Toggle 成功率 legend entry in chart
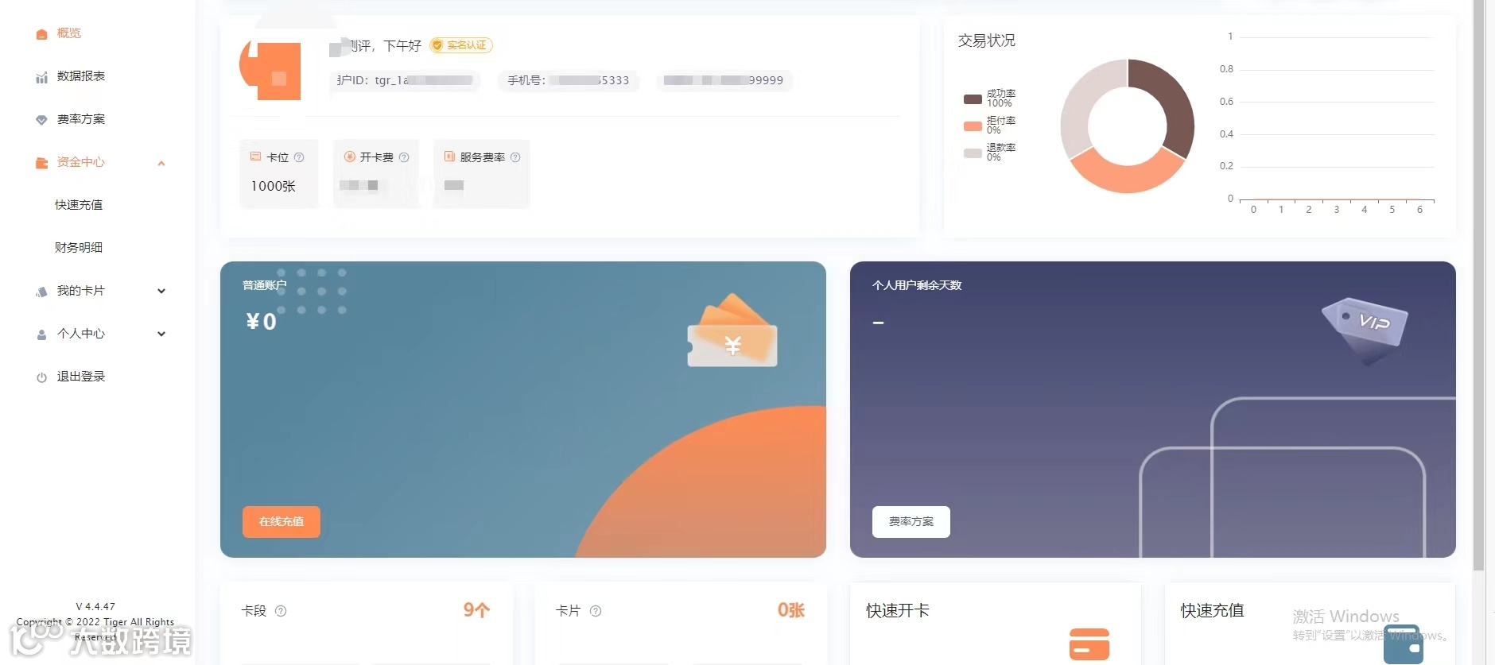This screenshot has width=1495, height=665. pos(989,99)
